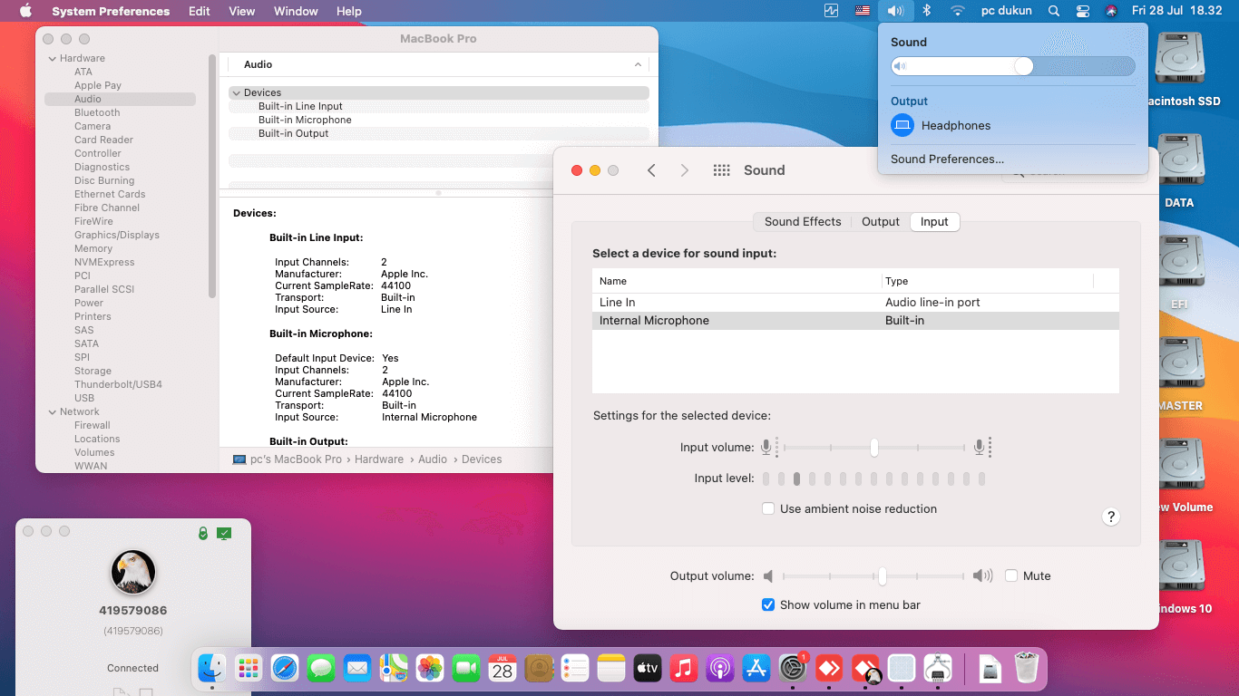
Task: Launch Apple TV from the Dock
Action: coord(648,669)
